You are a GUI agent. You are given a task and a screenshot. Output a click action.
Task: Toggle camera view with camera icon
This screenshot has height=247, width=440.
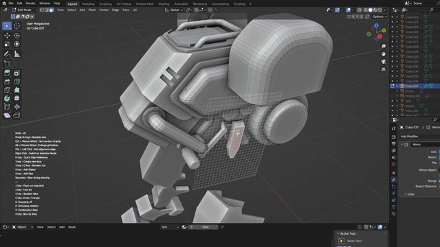384,62
